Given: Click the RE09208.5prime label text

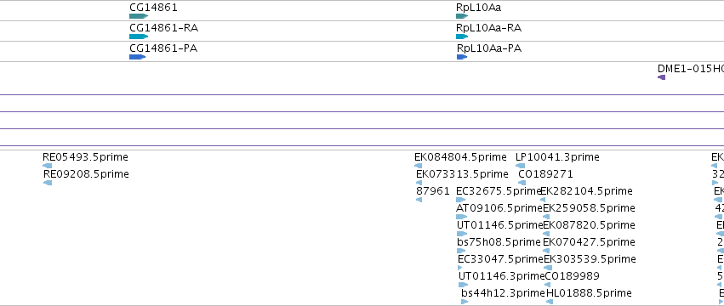Looking at the screenshot, I should [x=86, y=174].
